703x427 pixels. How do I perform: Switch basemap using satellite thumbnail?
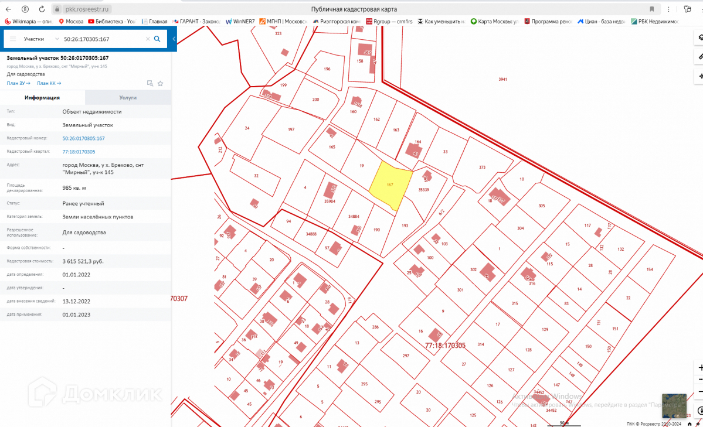tap(674, 405)
